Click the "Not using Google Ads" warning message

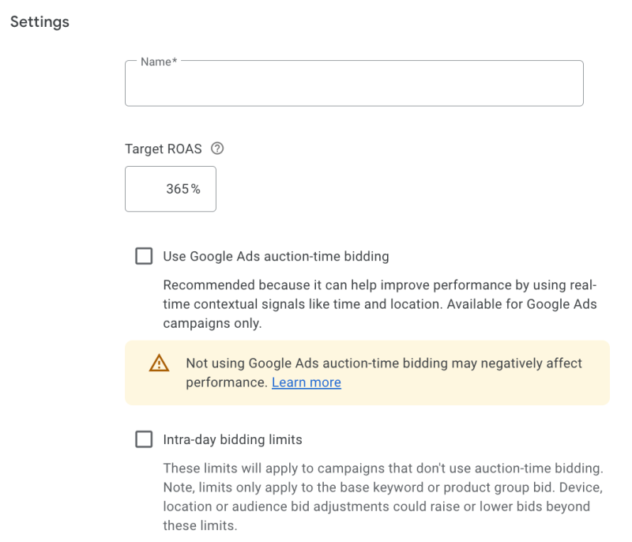[x=383, y=363]
